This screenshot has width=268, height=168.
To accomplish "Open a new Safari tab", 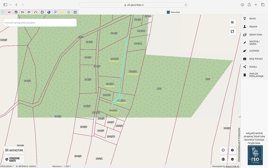I will pyautogui.click(x=256, y=5).
